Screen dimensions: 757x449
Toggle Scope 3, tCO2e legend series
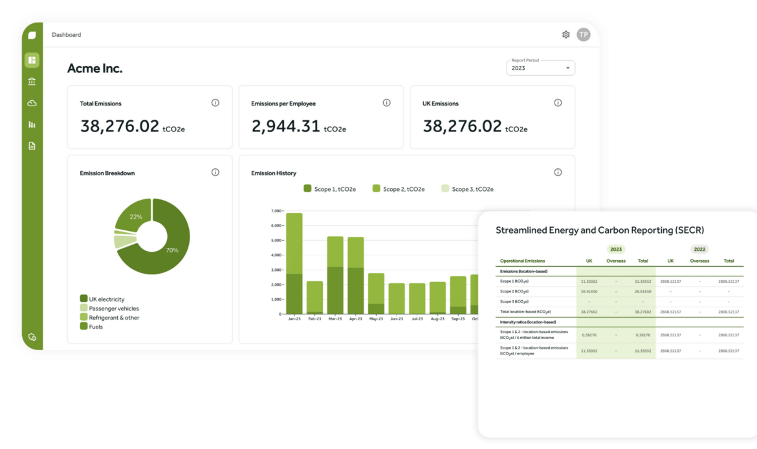467,189
